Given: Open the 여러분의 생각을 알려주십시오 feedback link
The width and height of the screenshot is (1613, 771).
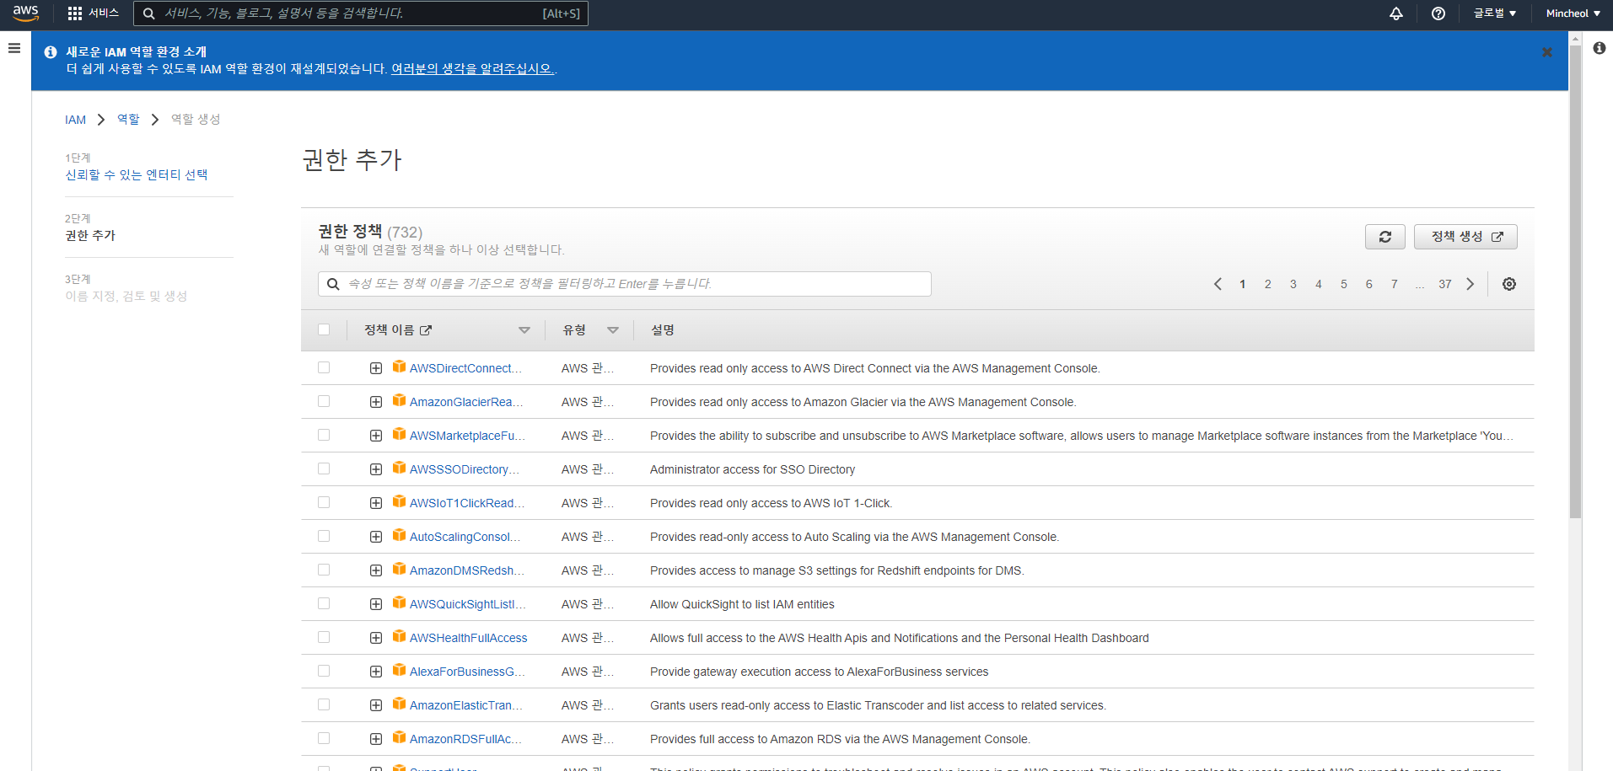Looking at the screenshot, I should (x=472, y=69).
